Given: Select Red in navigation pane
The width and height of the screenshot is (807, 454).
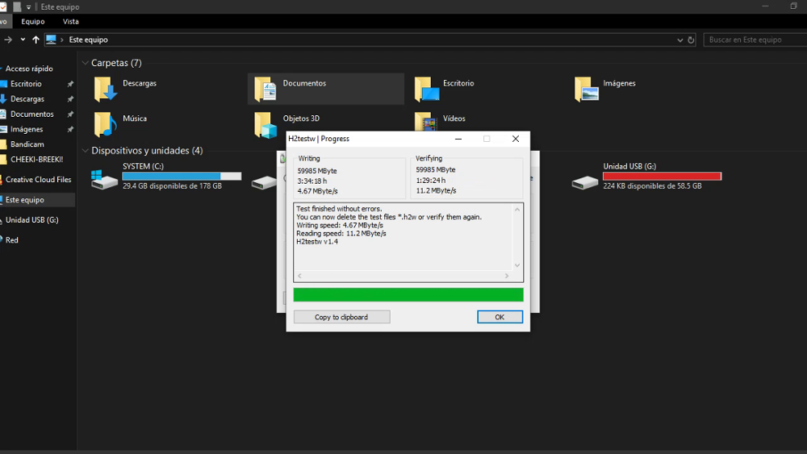Looking at the screenshot, I should 12,240.
